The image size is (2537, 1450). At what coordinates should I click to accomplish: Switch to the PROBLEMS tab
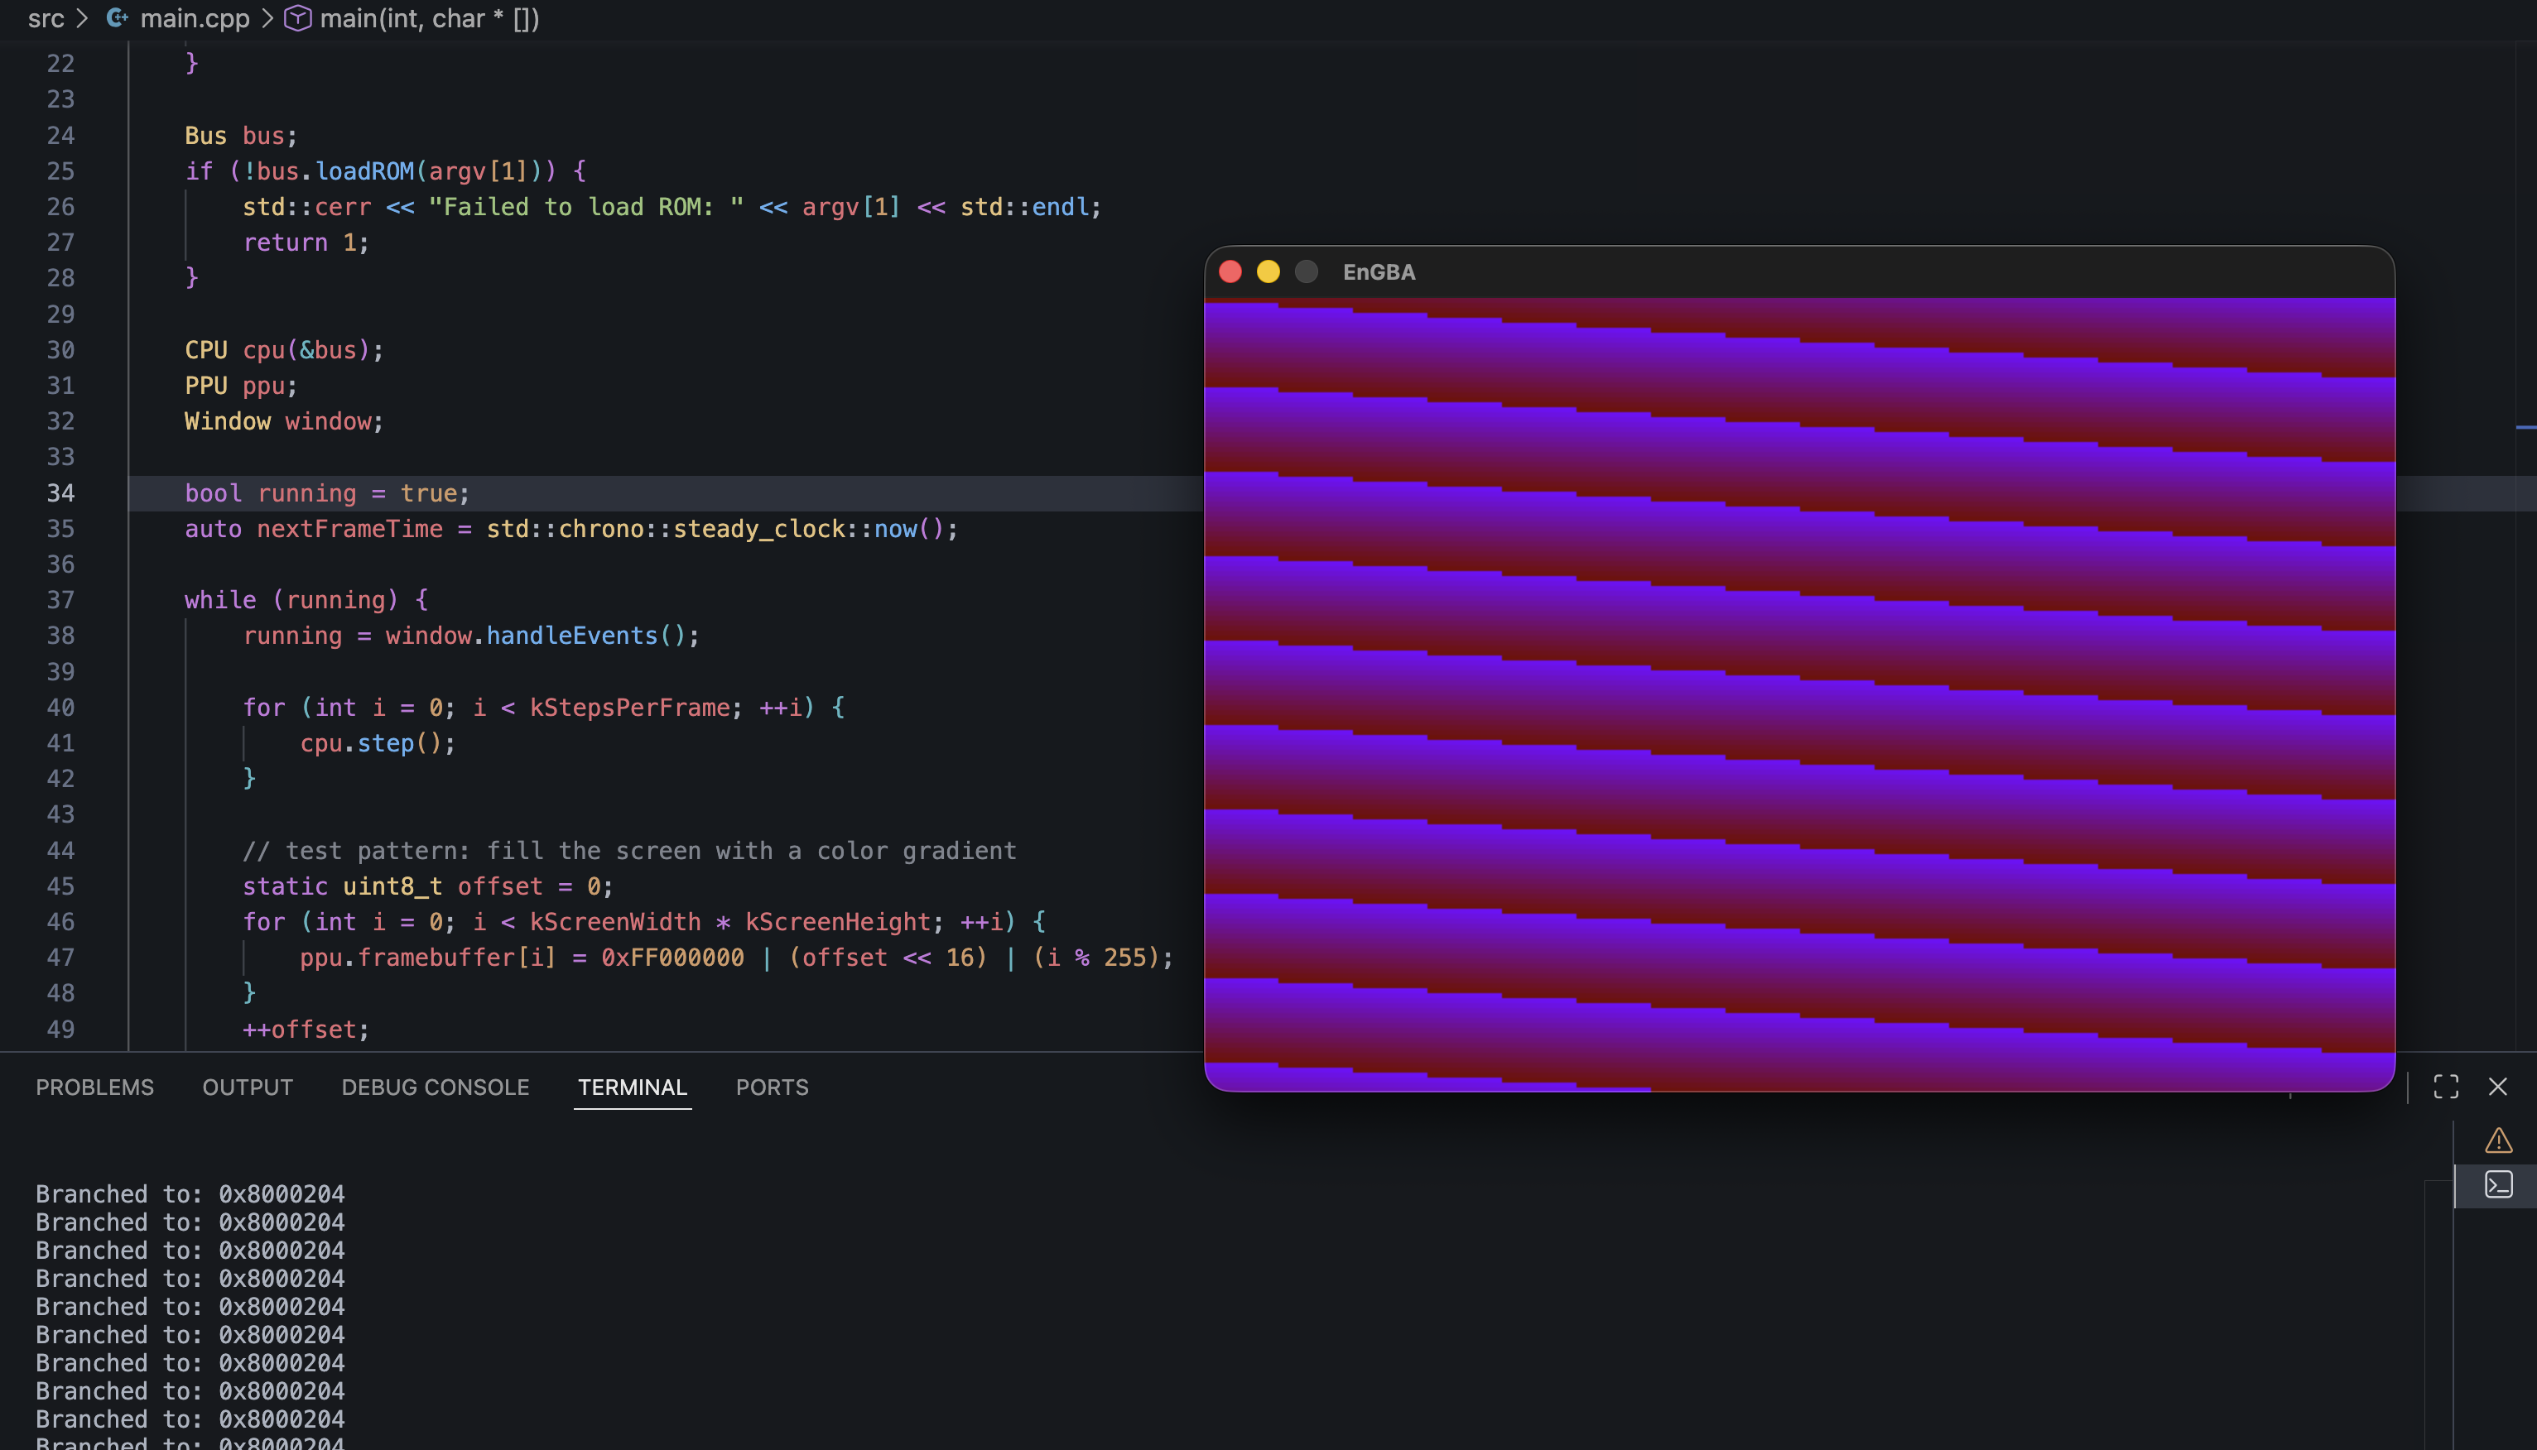(x=94, y=1087)
